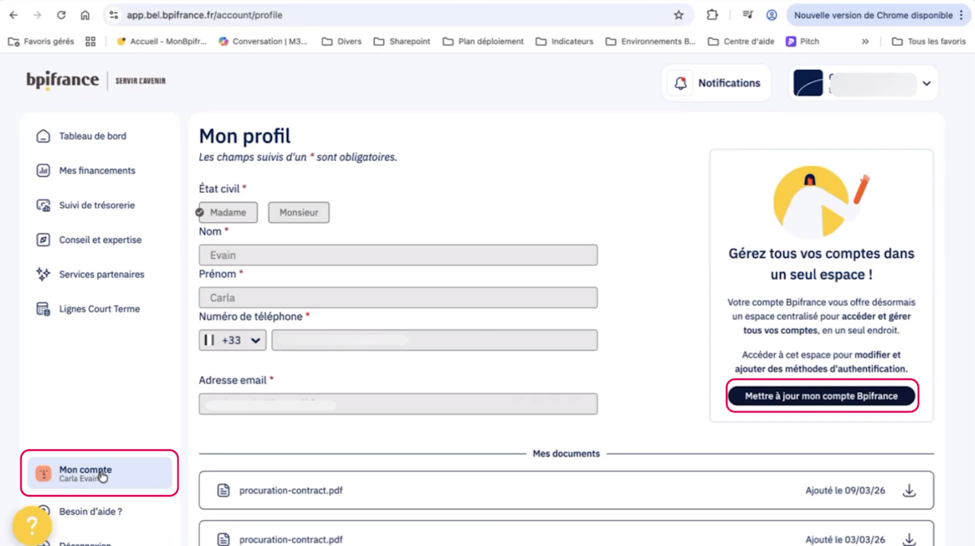Show more bookmarks with the double chevron
The image size is (975, 546).
(865, 41)
